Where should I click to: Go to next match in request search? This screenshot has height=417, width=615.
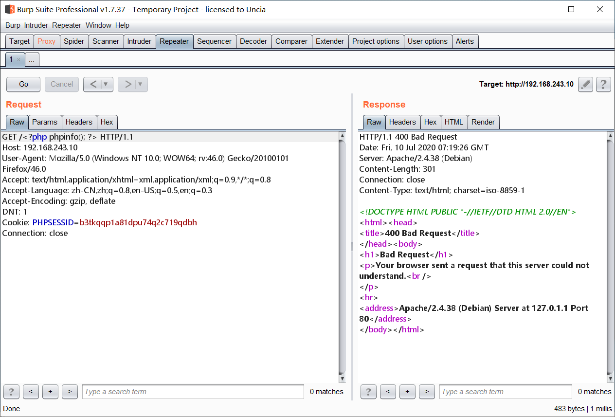[70, 391]
